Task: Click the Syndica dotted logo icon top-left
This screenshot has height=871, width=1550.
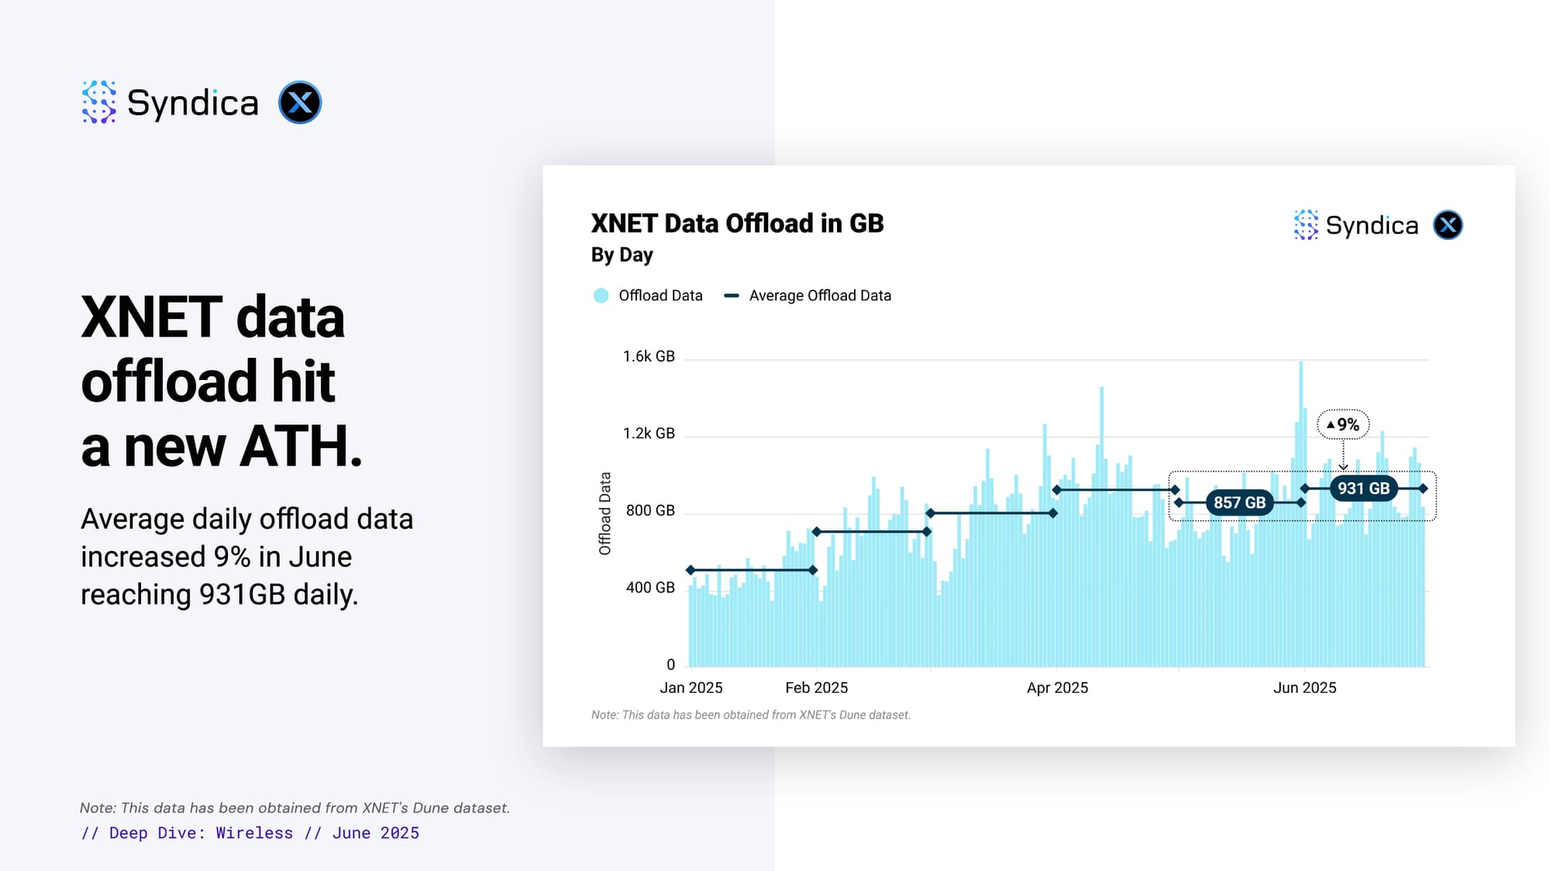Action: pyautogui.click(x=98, y=102)
